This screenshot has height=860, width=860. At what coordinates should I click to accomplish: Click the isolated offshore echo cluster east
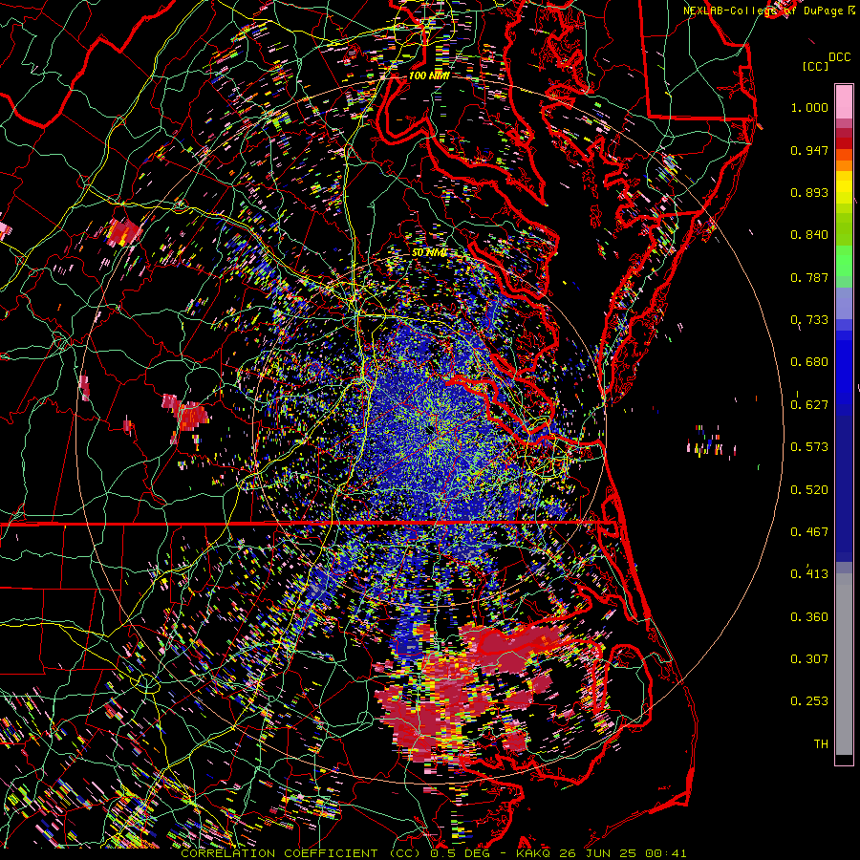coord(712,442)
